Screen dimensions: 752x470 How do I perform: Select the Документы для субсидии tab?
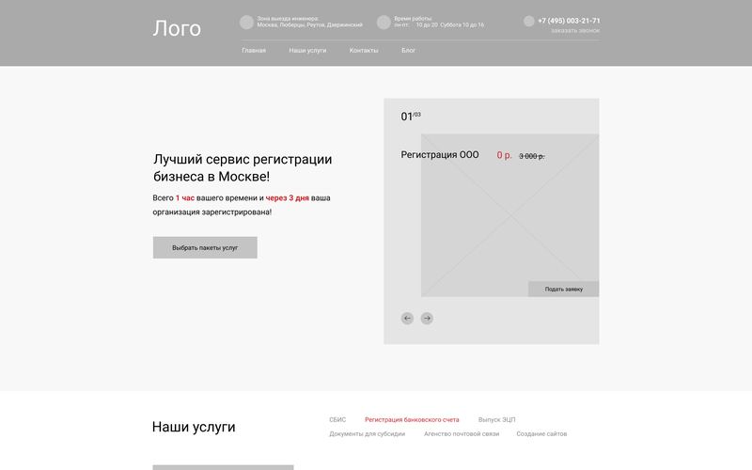(x=367, y=434)
